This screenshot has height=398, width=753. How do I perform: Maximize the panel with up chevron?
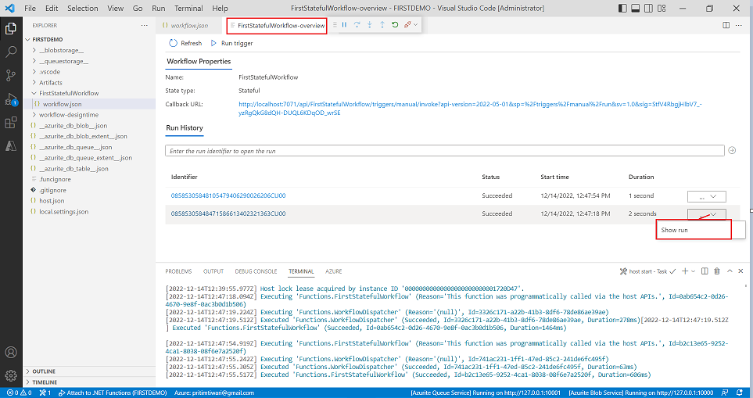point(730,271)
